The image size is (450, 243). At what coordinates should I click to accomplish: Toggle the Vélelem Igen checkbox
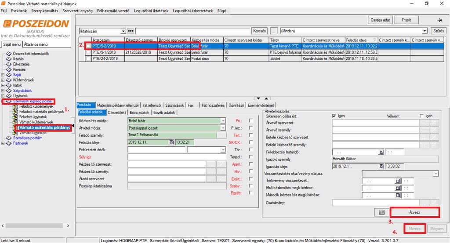(x=421, y=116)
